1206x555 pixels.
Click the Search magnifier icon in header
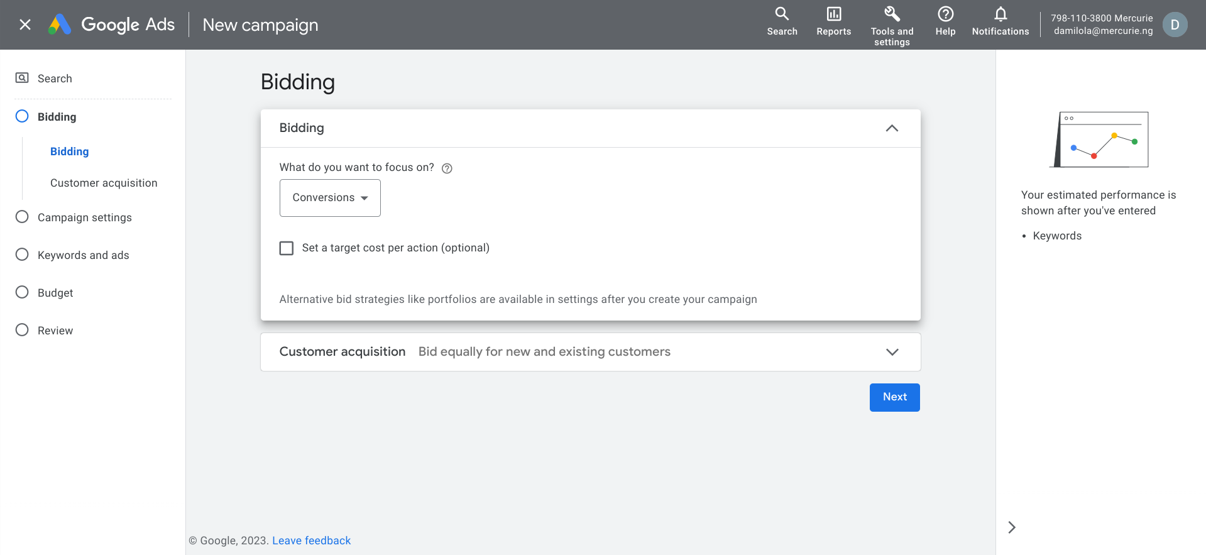(x=782, y=14)
